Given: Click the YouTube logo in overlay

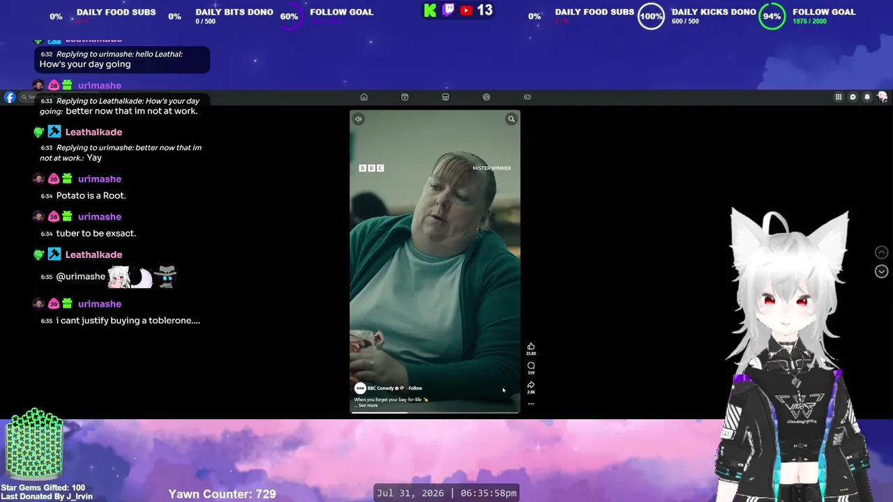Looking at the screenshot, I should coord(467,10).
